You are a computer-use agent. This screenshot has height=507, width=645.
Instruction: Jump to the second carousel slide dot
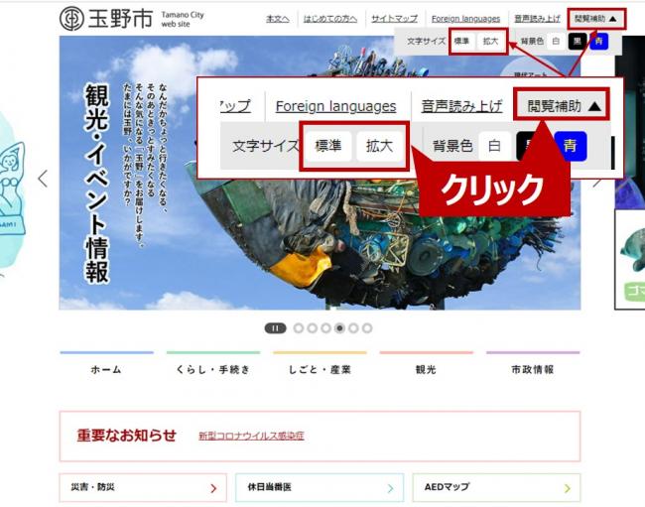coord(313,328)
